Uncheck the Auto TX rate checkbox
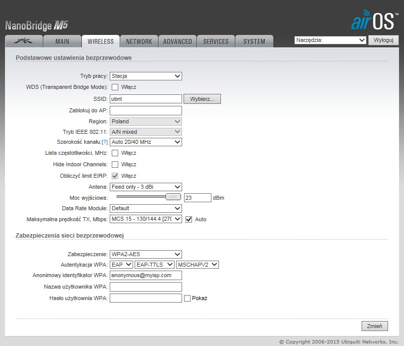404x346 pixels. point(189,219)
